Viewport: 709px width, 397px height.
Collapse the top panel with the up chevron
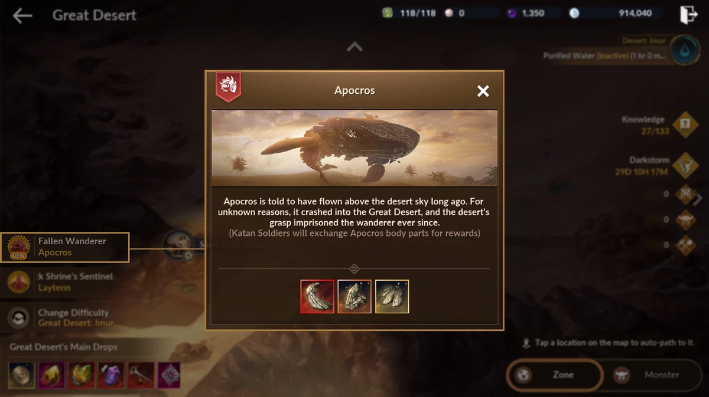pos(354,47)
